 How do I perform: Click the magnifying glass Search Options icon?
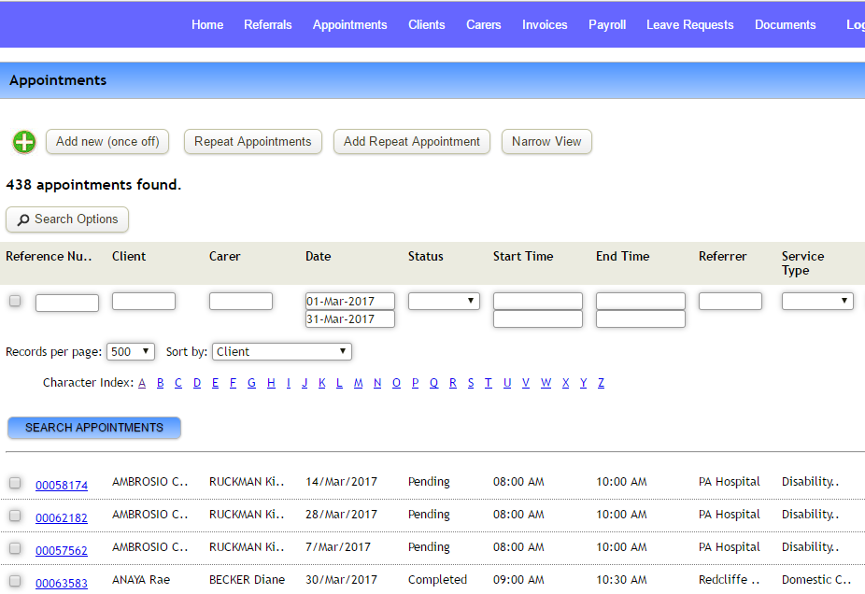[22, 219]
